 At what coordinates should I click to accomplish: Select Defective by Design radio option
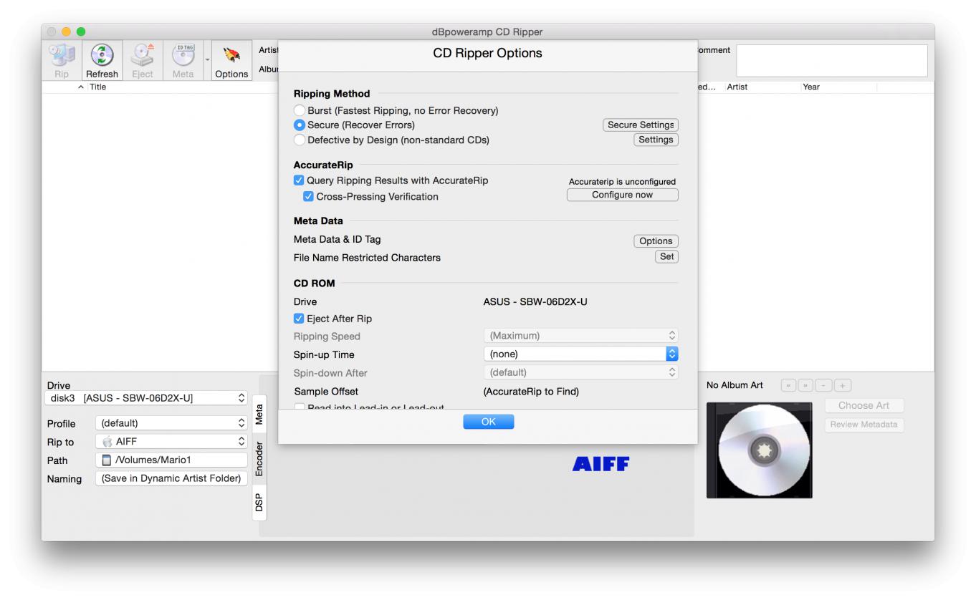[300, 140]
